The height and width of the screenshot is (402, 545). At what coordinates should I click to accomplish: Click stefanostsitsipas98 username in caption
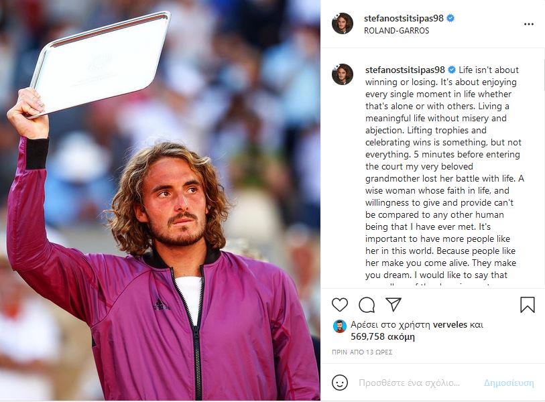pyautogui.click(x=405, y=70)
